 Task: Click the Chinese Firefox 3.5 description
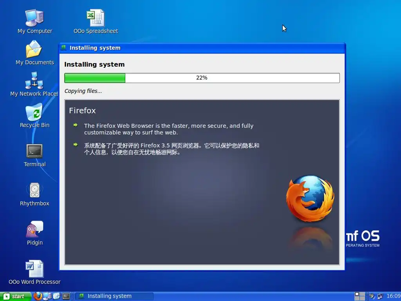172,149
